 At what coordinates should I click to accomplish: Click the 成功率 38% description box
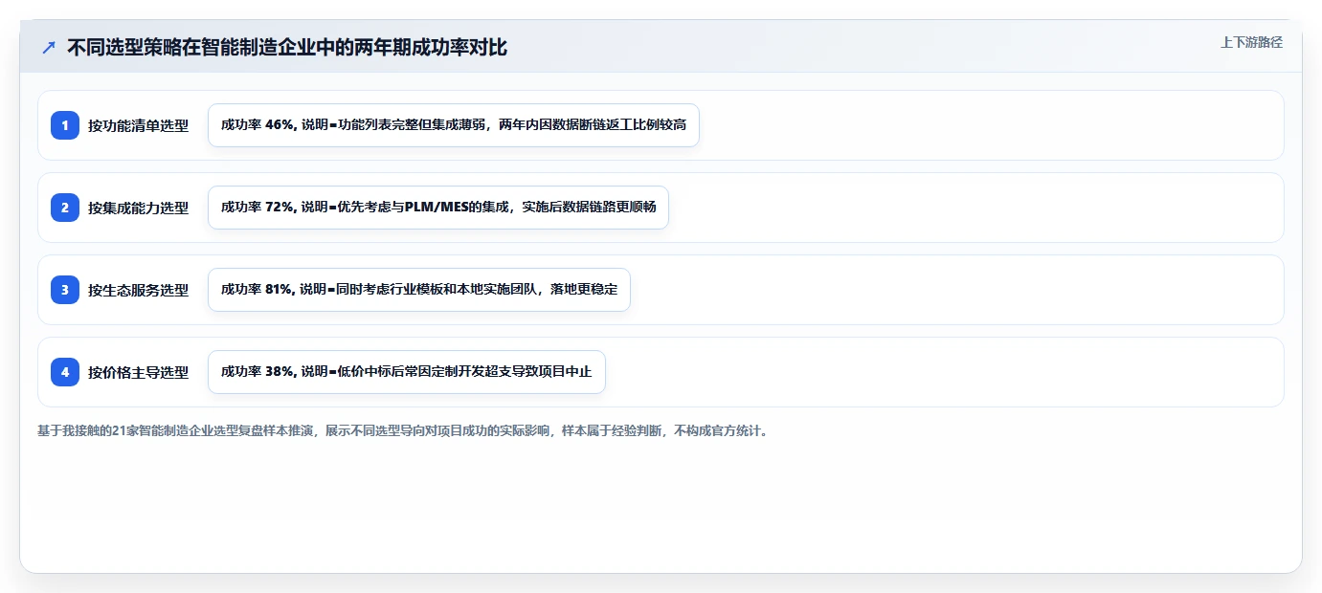coord(407,372)
